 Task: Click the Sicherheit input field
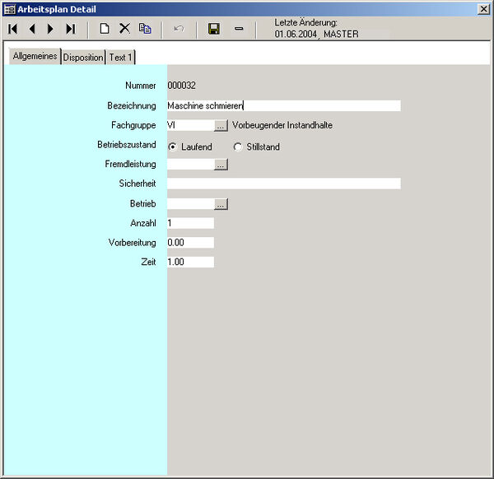coord(283,184)
